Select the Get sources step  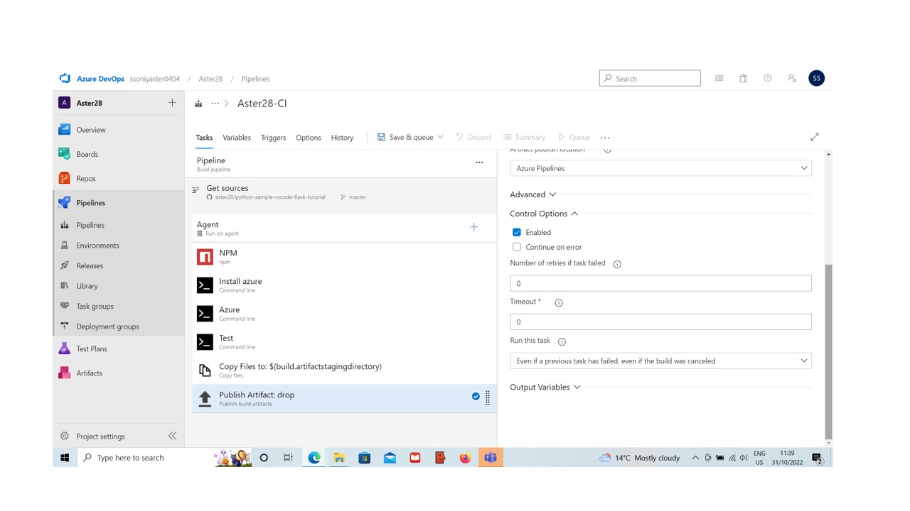click(x=344, y=192)
